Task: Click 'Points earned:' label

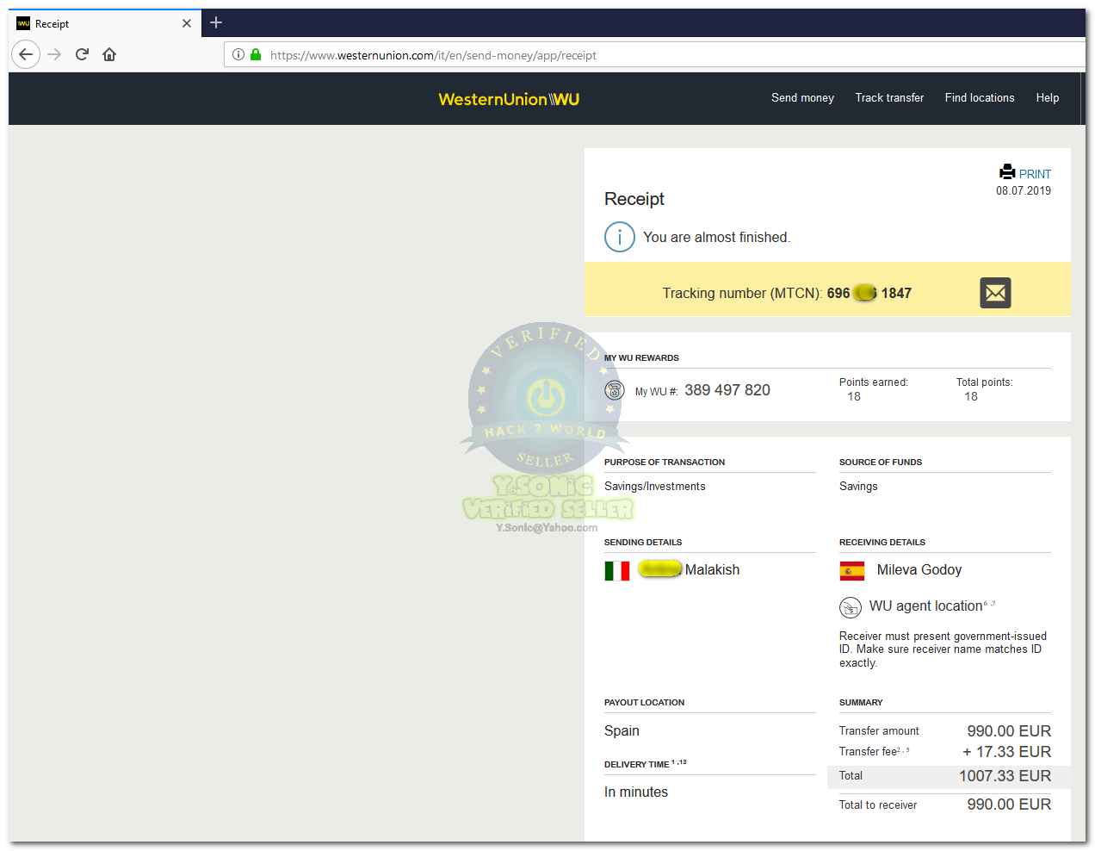Action: [874, 382]
